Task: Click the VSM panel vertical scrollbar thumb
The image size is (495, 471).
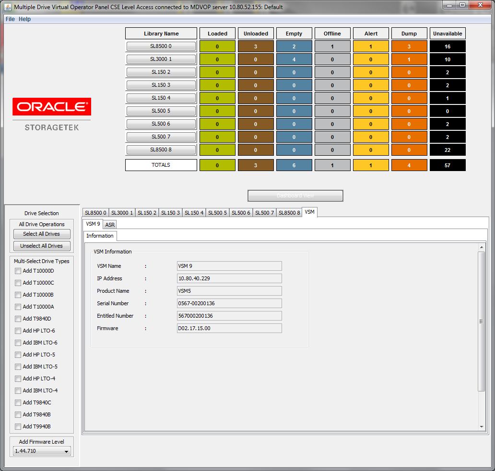Action: tap(482, 321)
